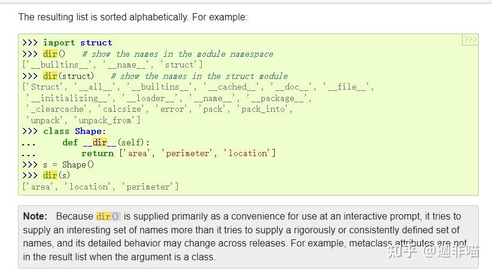Click the 's = Shape()' code line
The height and width of the screenshot is (271, 492).
(x=68, y=165)
